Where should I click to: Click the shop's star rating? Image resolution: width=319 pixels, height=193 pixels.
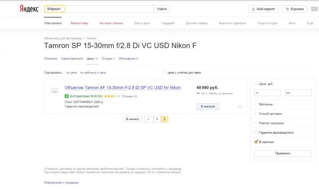pos(112,96)
